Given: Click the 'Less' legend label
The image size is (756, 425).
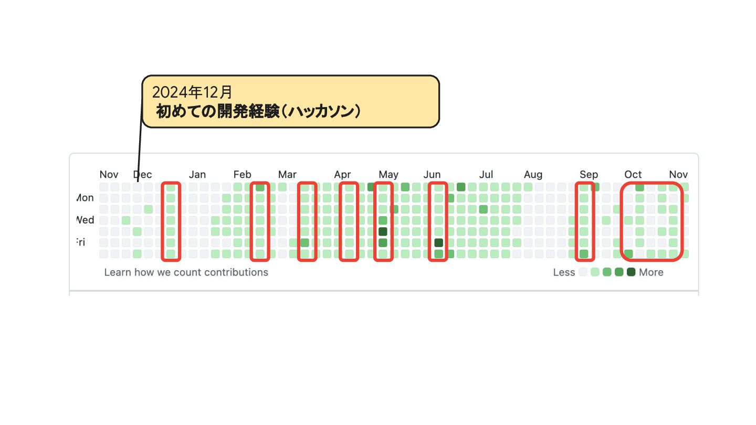Looking at the screenshot, I should point(564,272).
